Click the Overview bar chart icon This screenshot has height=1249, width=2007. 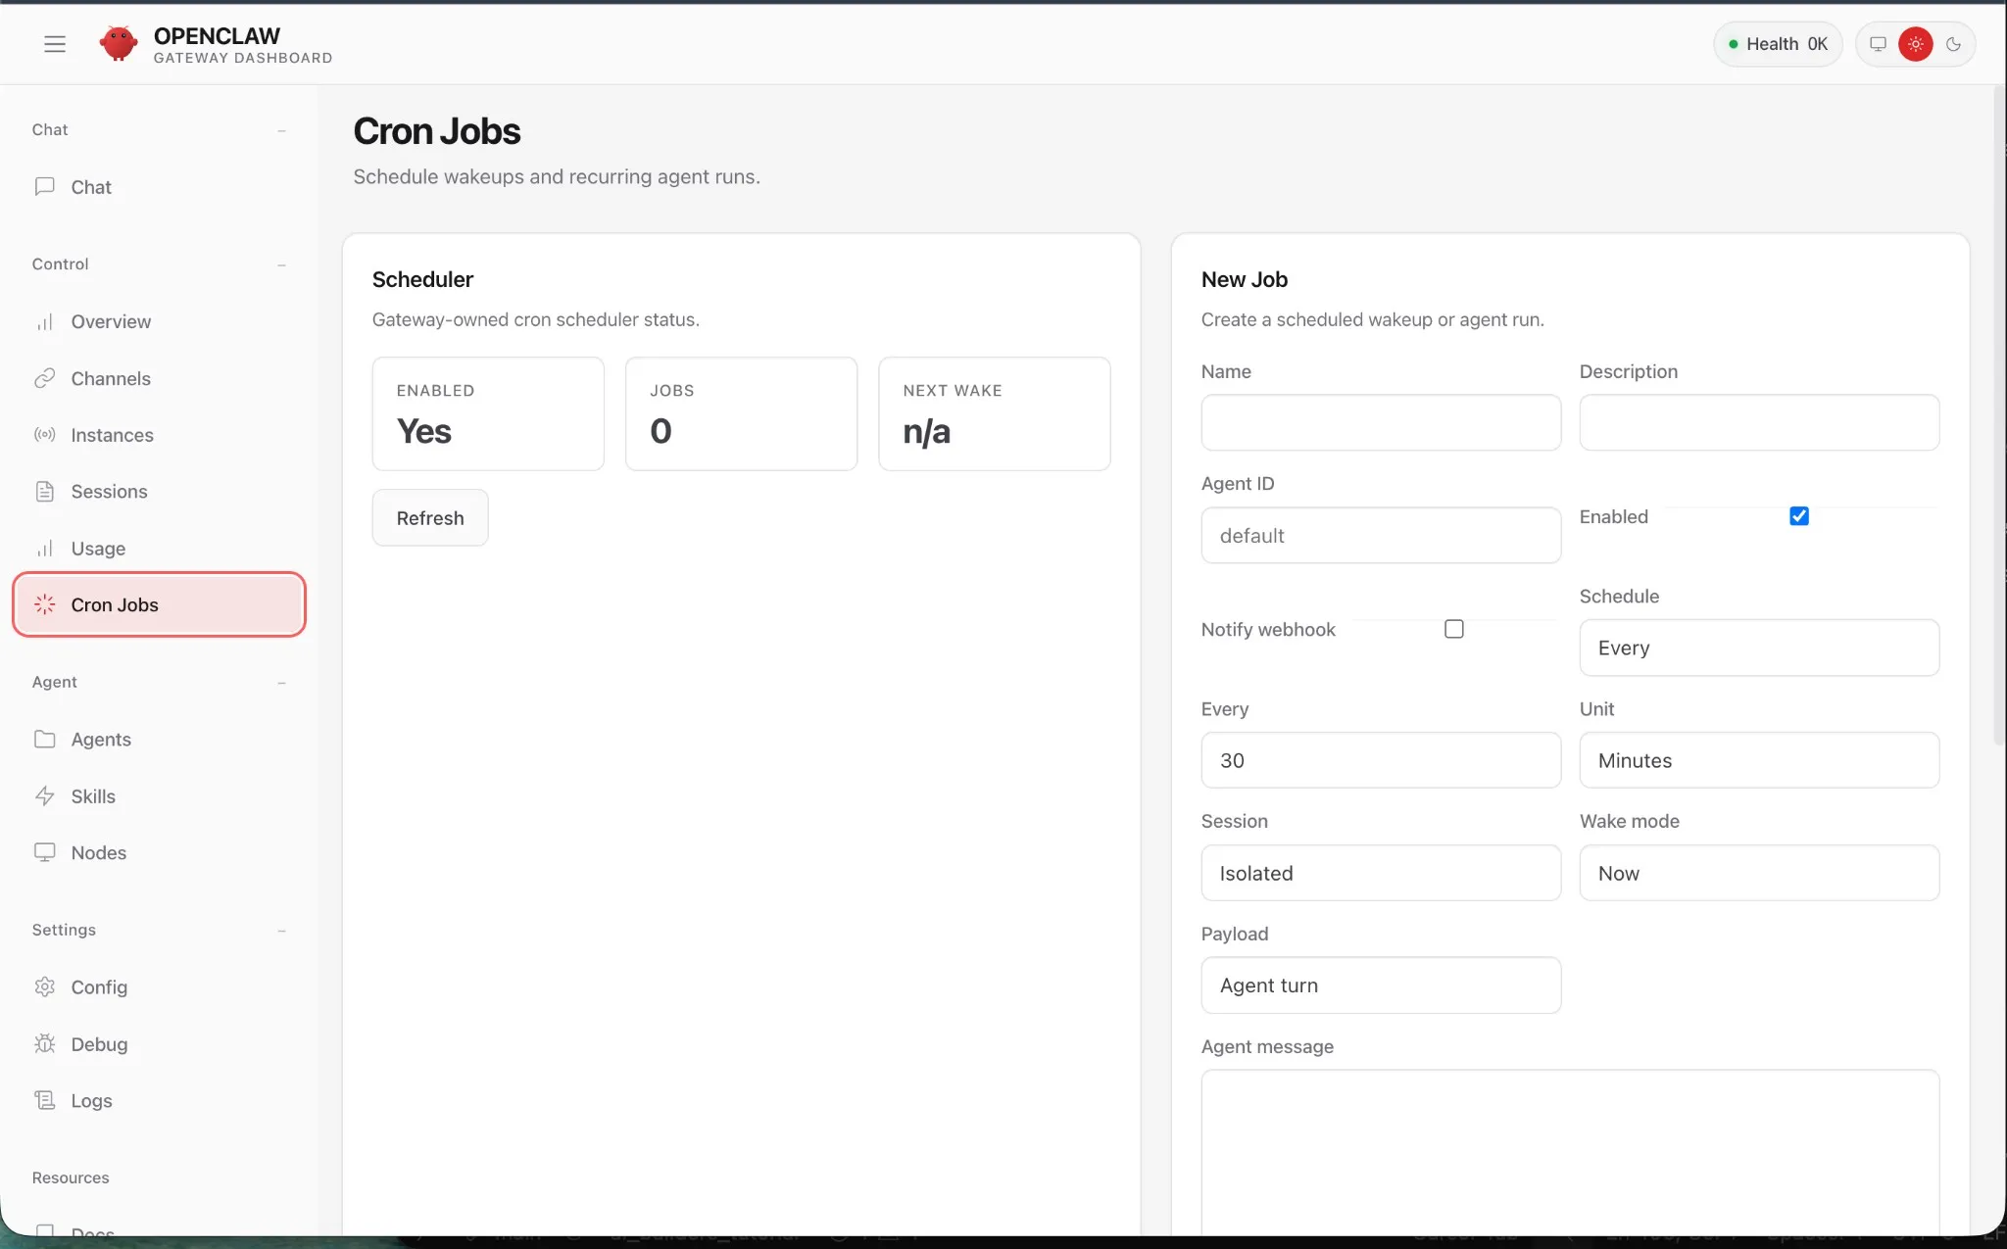click(x=44, y=321)
